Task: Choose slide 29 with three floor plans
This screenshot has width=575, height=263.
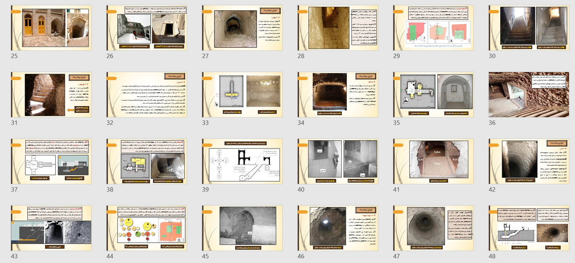Action: 433,28
